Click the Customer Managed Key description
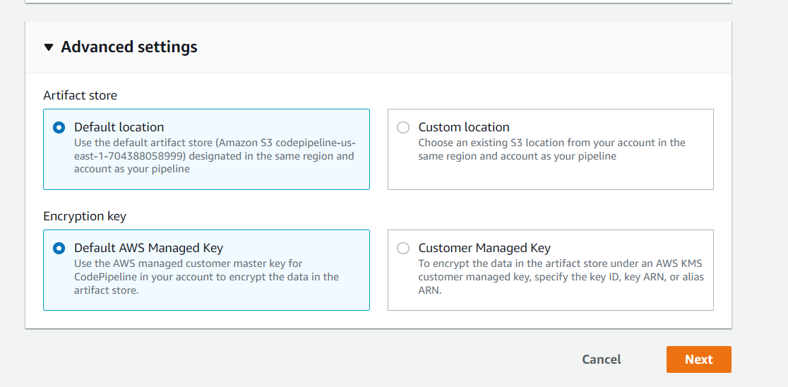This screenshot has width=788, height=387. (561, 277)
